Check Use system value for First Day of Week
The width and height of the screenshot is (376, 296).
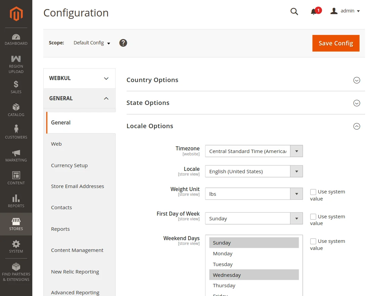click(313, 217)
